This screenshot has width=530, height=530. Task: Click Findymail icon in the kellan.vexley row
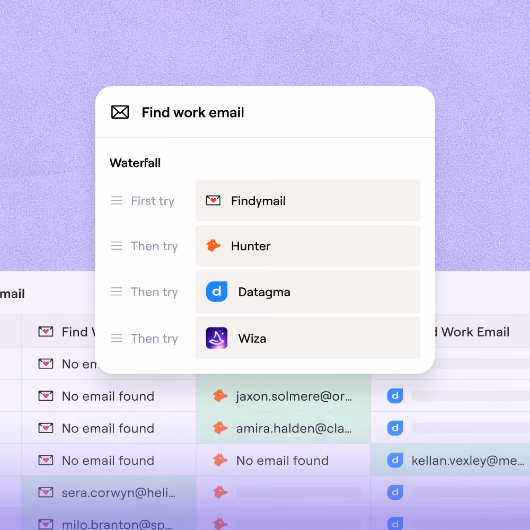[46, 460]
